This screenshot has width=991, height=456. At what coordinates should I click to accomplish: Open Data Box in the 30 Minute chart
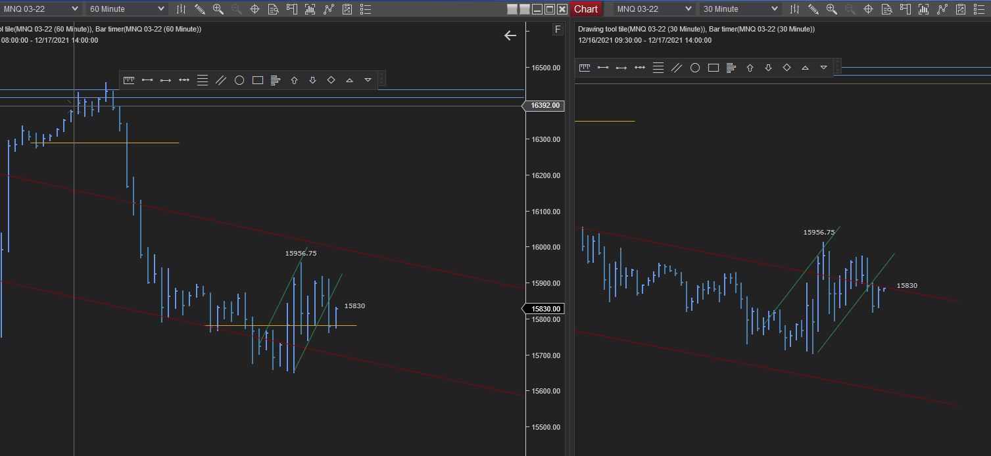click(x=886, y=9)
